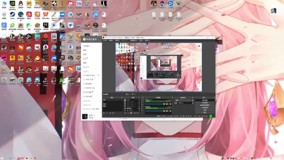Click Start Virtual Camera button in OBS

[x=205, y=105]
